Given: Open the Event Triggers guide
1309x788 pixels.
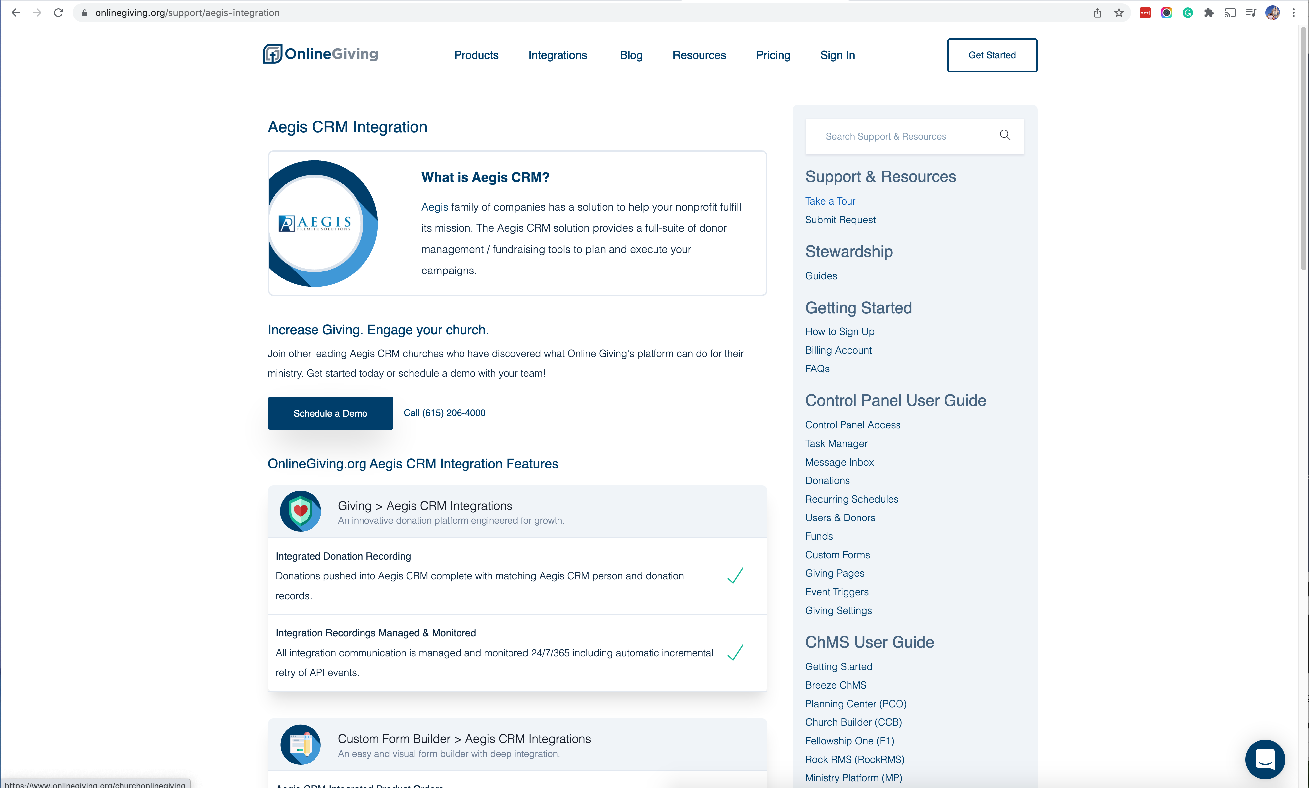Looking at the screenshot, I should tap(837, 593).
